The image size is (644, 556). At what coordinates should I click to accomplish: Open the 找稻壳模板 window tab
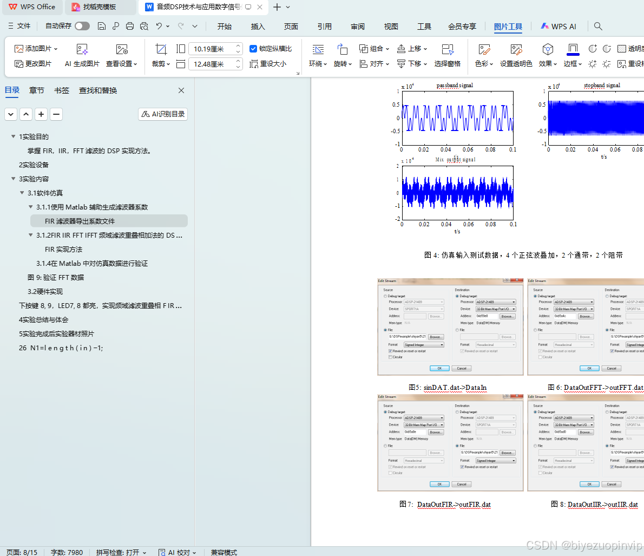pos(100,7)
